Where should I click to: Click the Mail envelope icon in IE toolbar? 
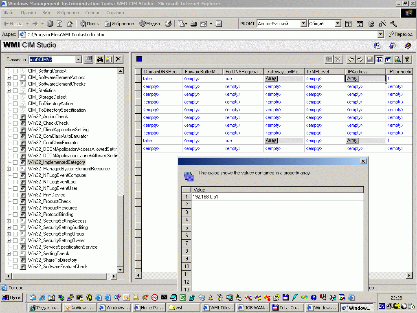(181, 24)
